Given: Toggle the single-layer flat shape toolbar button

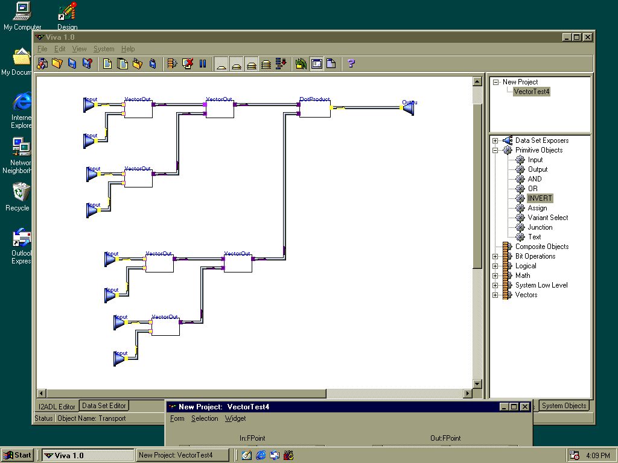Looking at the screenshot, I should (x=221, y=63).
